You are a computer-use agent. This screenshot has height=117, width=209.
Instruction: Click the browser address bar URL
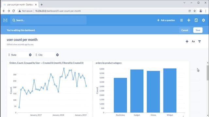[58, 11]
